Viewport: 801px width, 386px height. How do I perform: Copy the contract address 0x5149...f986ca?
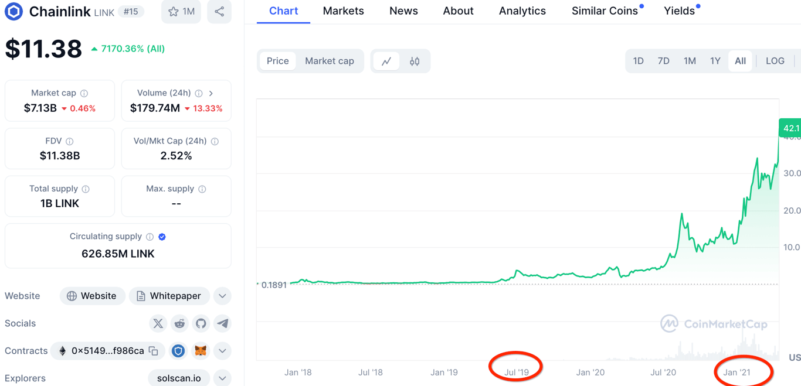[154, 351]
